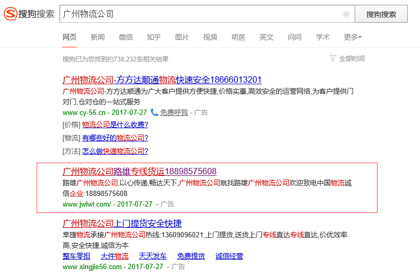
Task: Click the phone icon beside 免费呼我
Action: [155, 112]
